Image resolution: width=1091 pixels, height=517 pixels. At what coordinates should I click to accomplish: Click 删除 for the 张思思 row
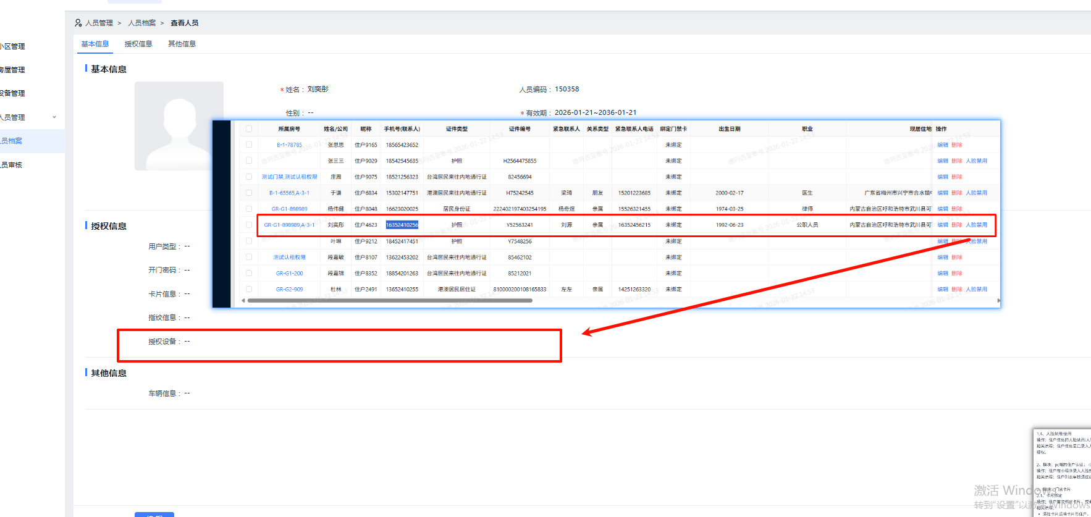click(x=956, y=145)
